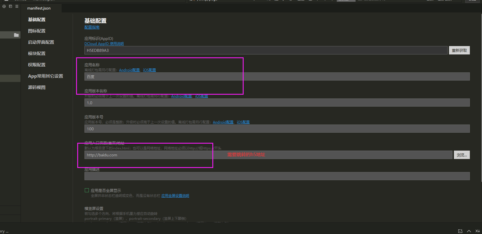Open 启动界面配置 section
Screen dimensions: 482x234
click(x=41, y=42)
